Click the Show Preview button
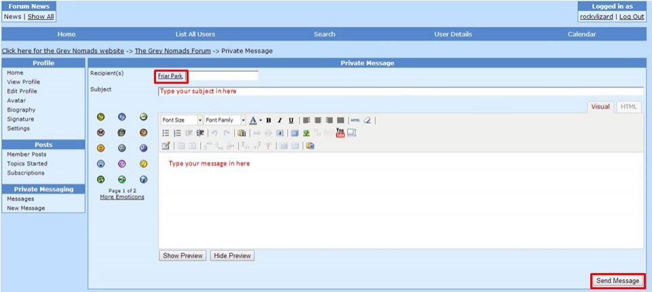The height and width of the screenshot is (292, 652). click(183, 255)
